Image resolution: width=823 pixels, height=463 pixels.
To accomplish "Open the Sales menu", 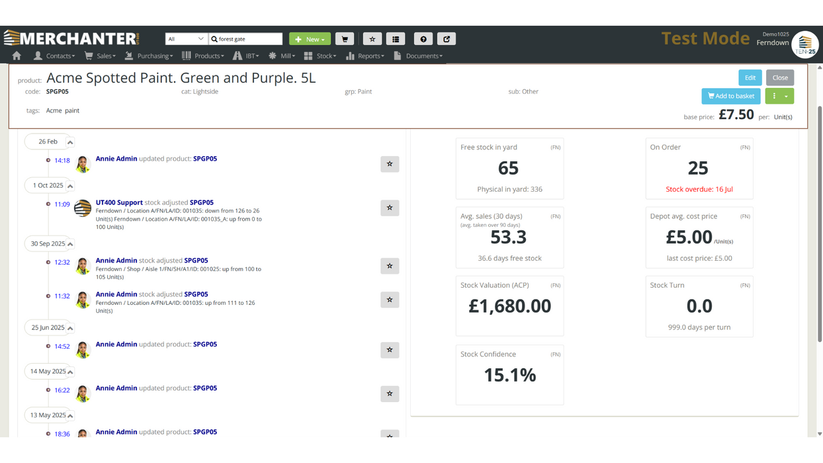I will [x=100, y=56].
